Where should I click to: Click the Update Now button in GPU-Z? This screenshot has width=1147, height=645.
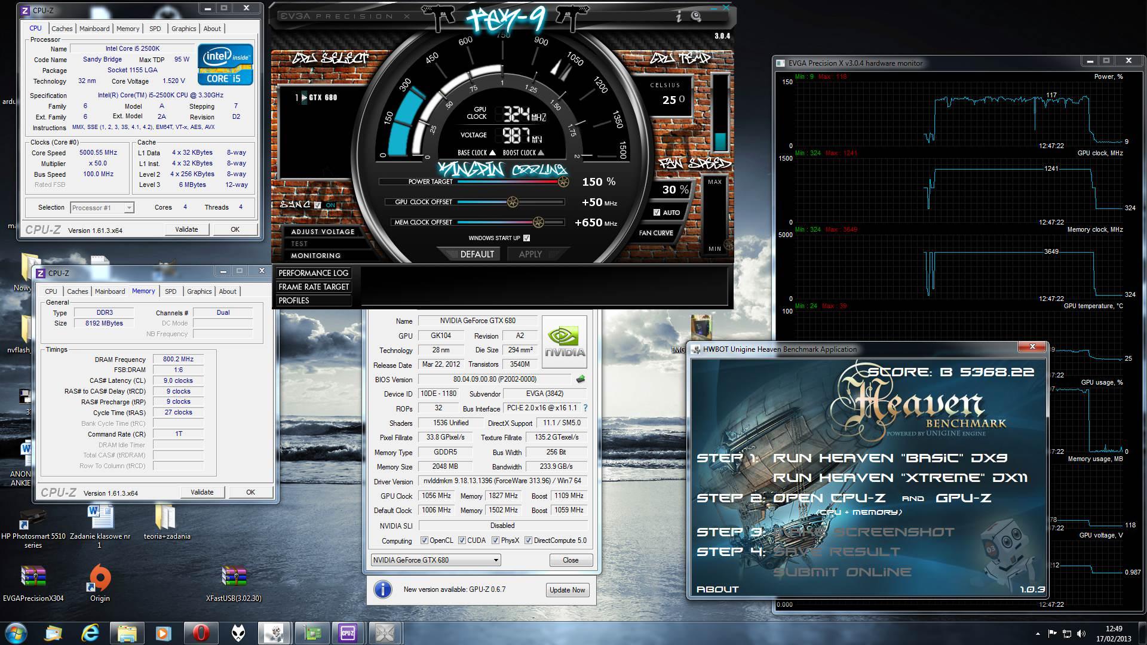(x=567, y=590)
